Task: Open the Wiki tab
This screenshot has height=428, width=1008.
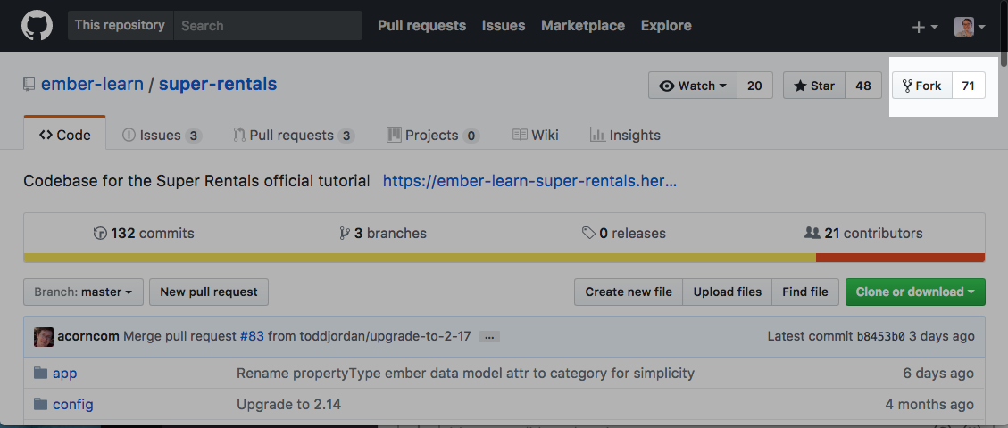Action: (x=535, y=135)
